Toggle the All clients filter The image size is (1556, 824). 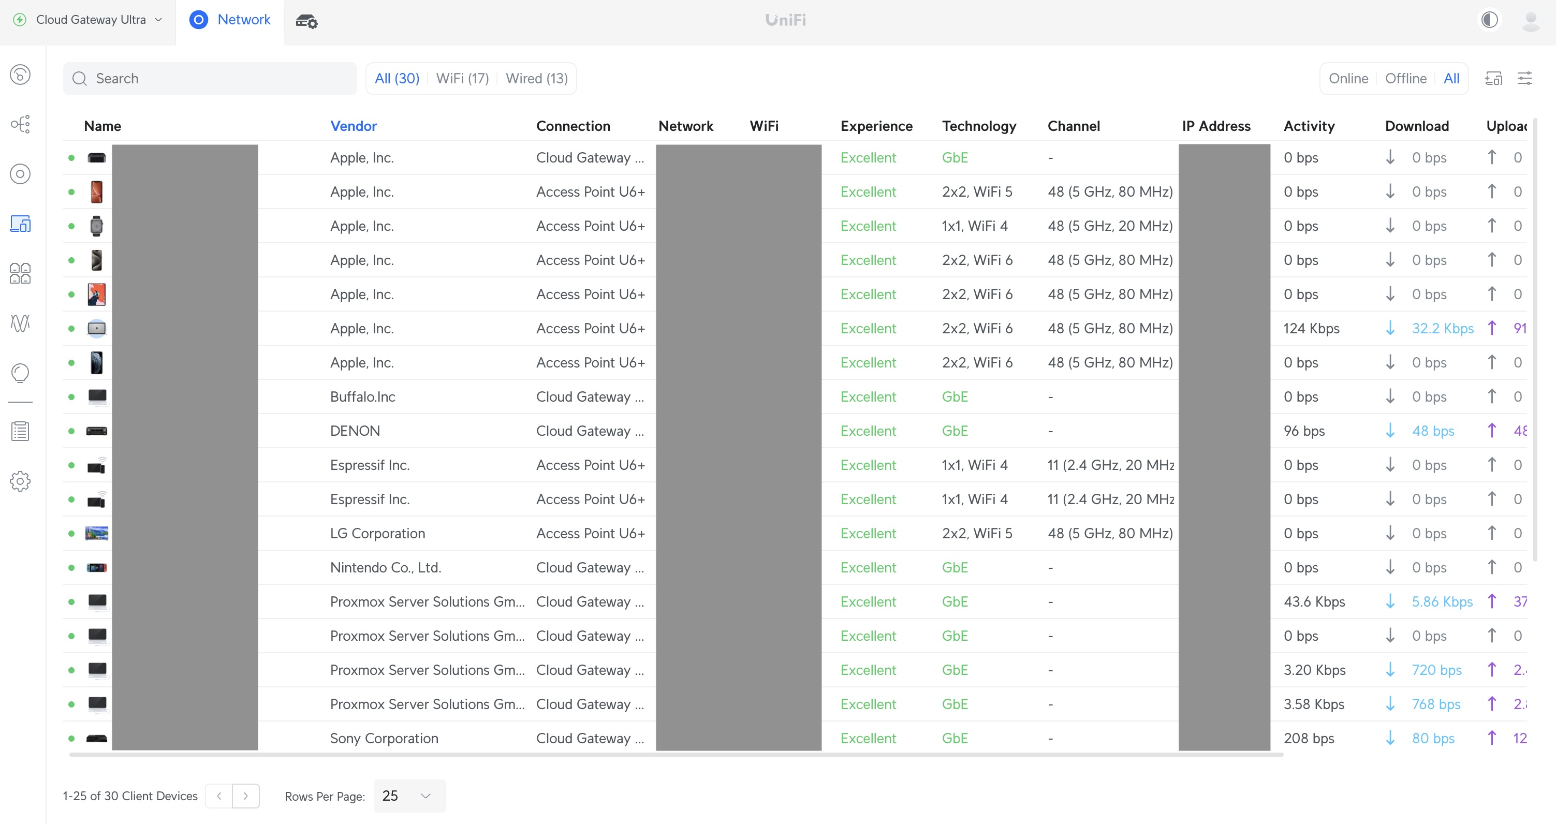1452,78
